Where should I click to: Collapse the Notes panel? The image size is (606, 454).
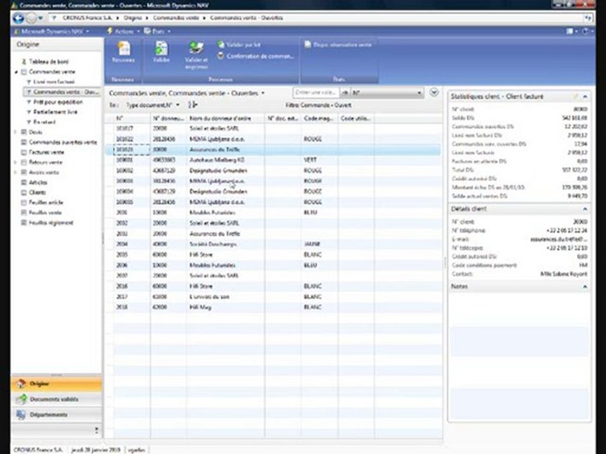pyautogui.click(x=585, y=286)
